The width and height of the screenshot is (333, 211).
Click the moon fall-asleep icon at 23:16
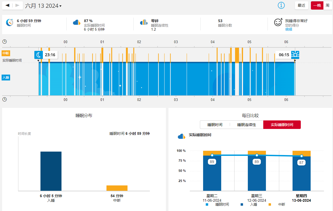coord(39,55)
